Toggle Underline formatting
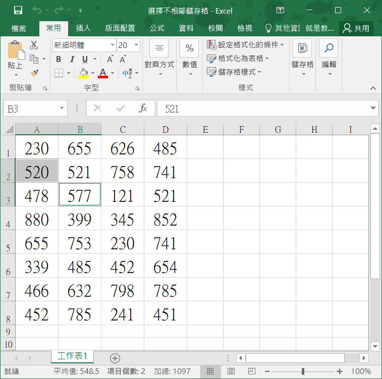 point(85,59)
